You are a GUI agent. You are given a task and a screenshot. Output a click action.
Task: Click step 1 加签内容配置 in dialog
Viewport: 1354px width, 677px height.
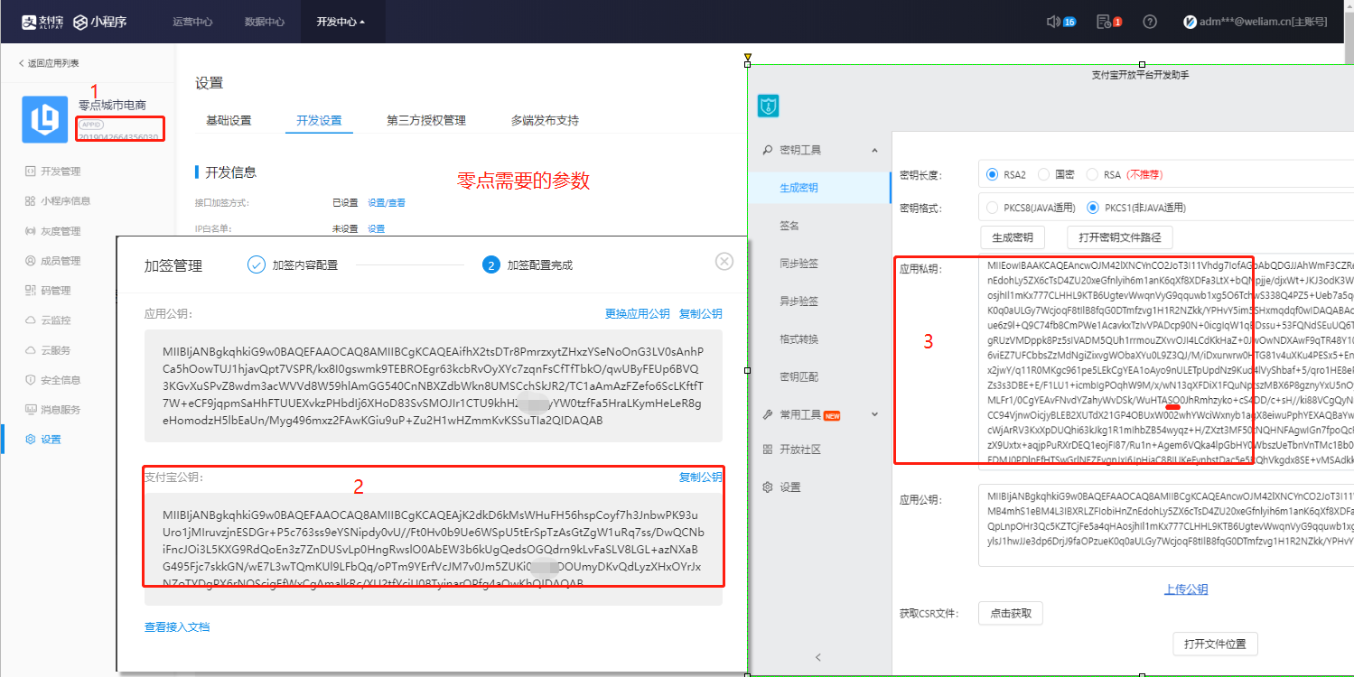[x=293, y=264]
